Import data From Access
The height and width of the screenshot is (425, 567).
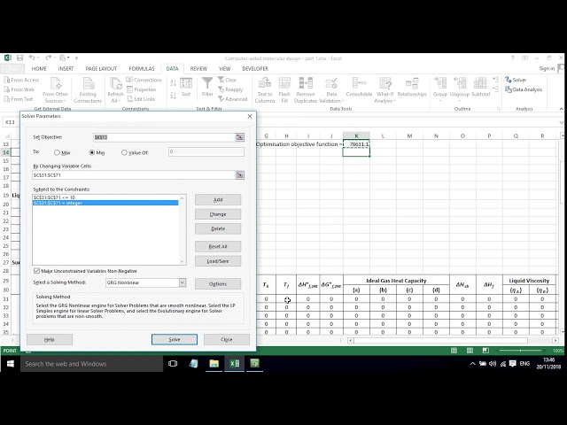pos(21,80)
